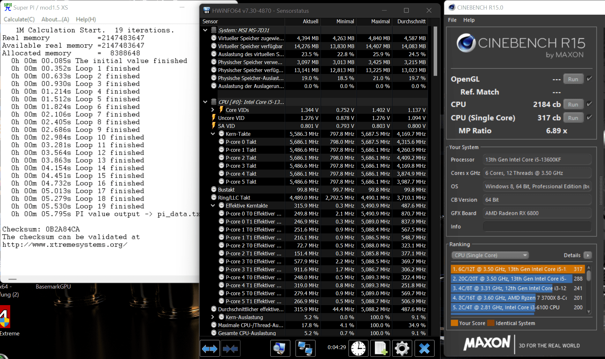The height and width of the screenshot is (359, 605).
Task: Click HWiNFO sensor list vertical scrollbar
Action: tap(435, 51)
